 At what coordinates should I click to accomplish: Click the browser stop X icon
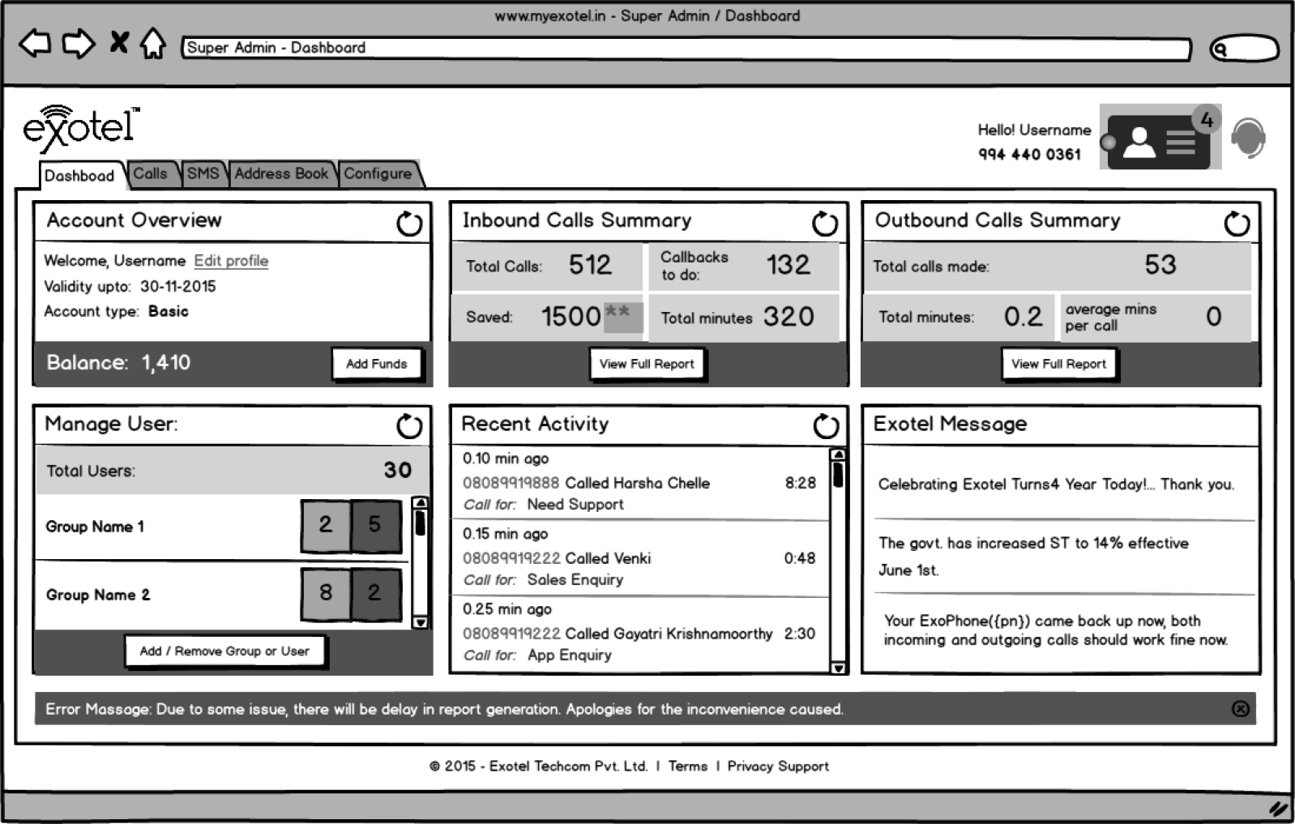[119, 42]
